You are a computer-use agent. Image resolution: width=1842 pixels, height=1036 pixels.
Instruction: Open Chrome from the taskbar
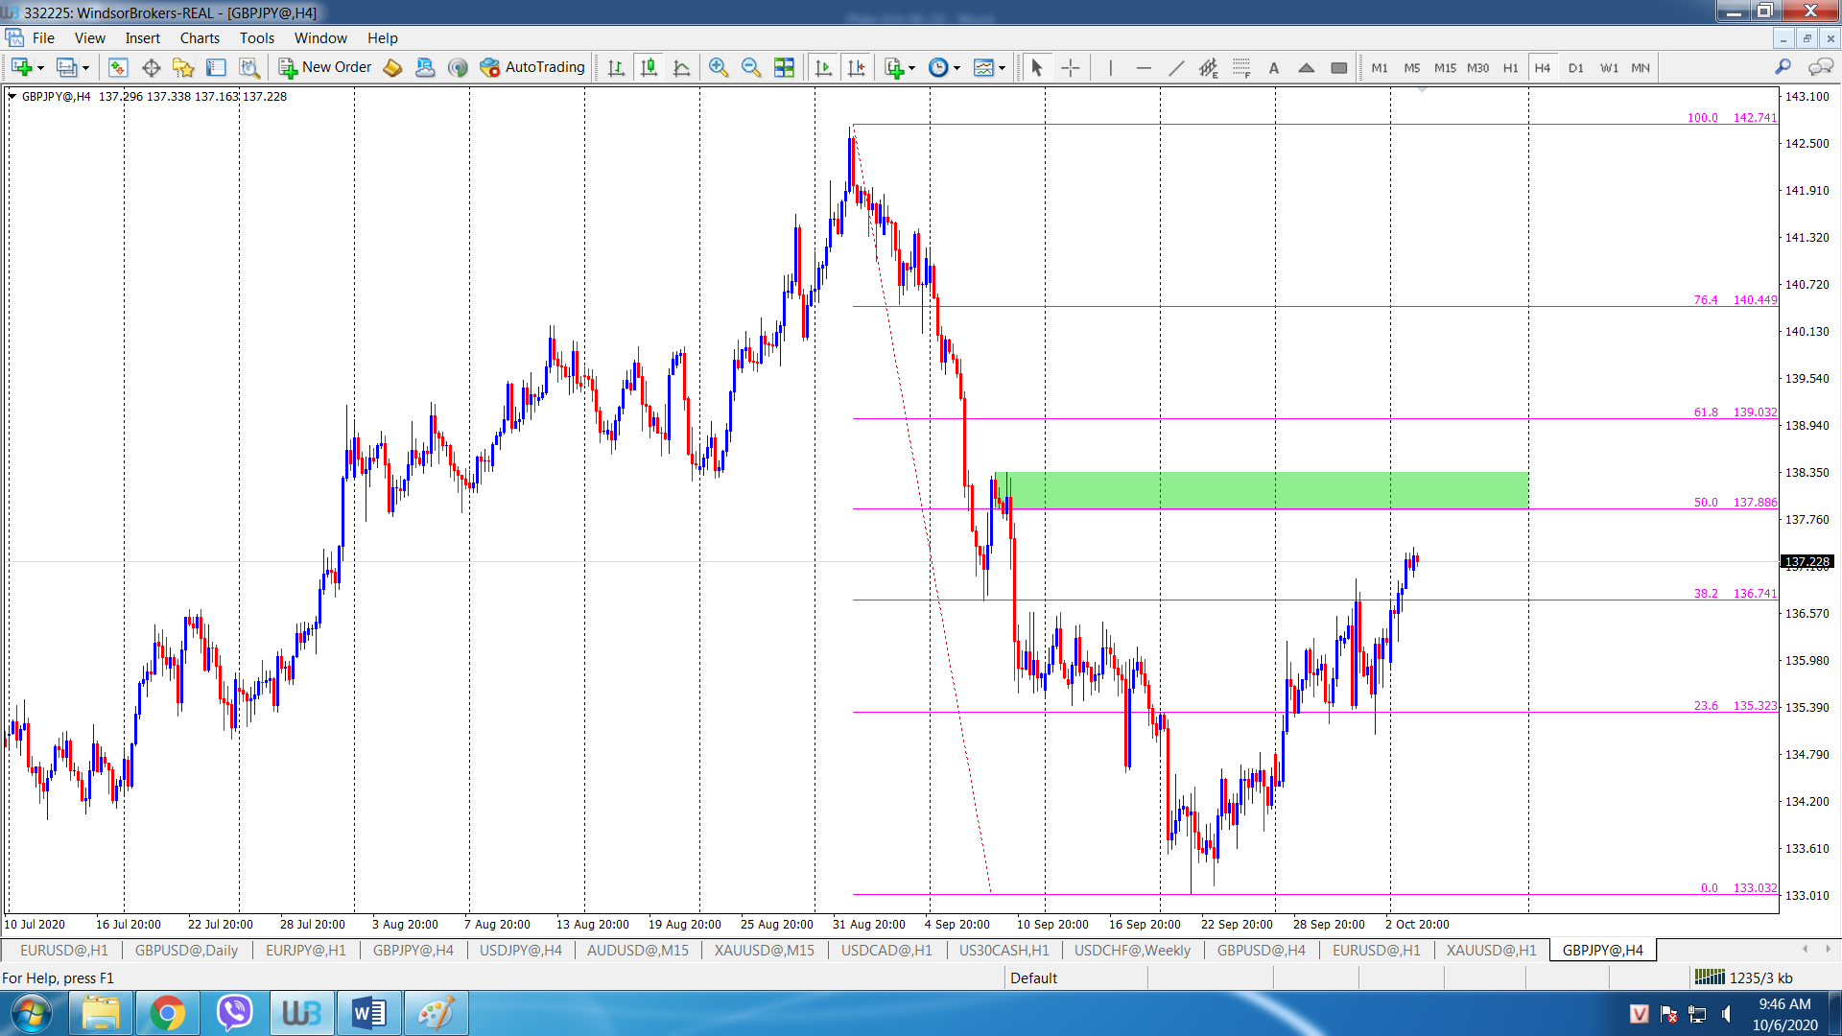[167, 1013]
